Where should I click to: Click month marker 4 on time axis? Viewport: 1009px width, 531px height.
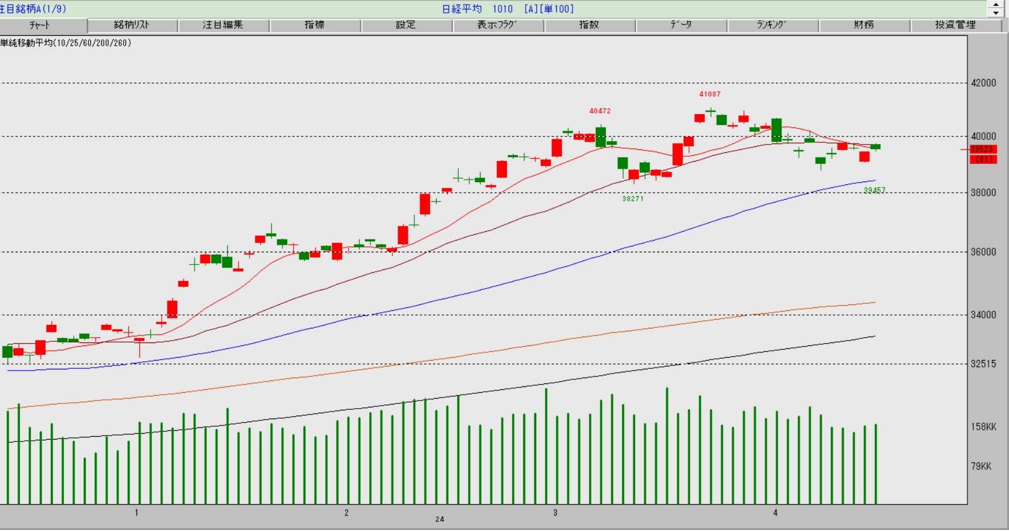coord(775,513)
